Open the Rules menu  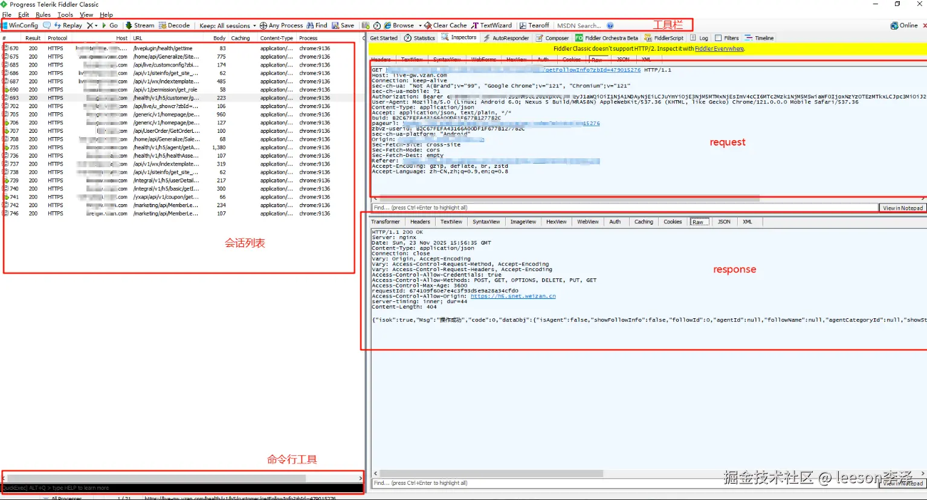(43, 14)
